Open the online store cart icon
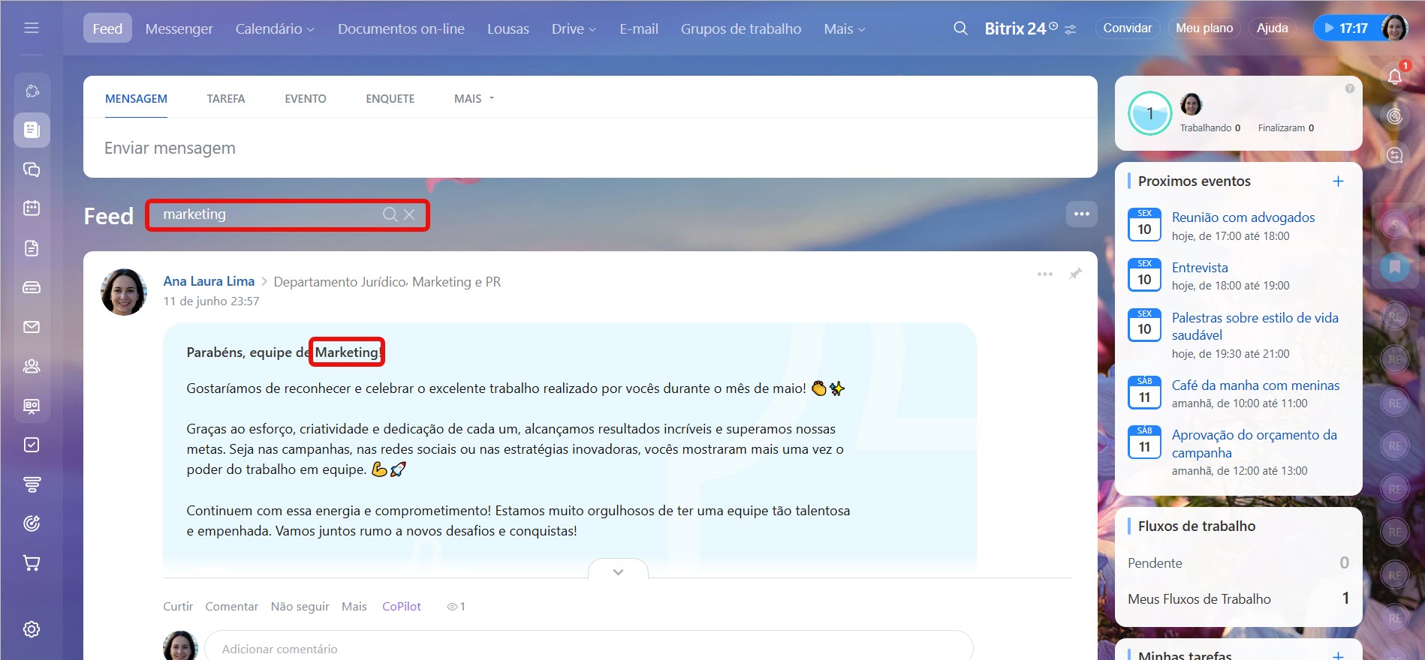 click(x=32, y=562)
